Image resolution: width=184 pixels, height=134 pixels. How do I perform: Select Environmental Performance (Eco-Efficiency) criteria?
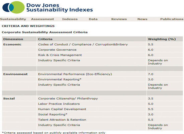point(75,74)
